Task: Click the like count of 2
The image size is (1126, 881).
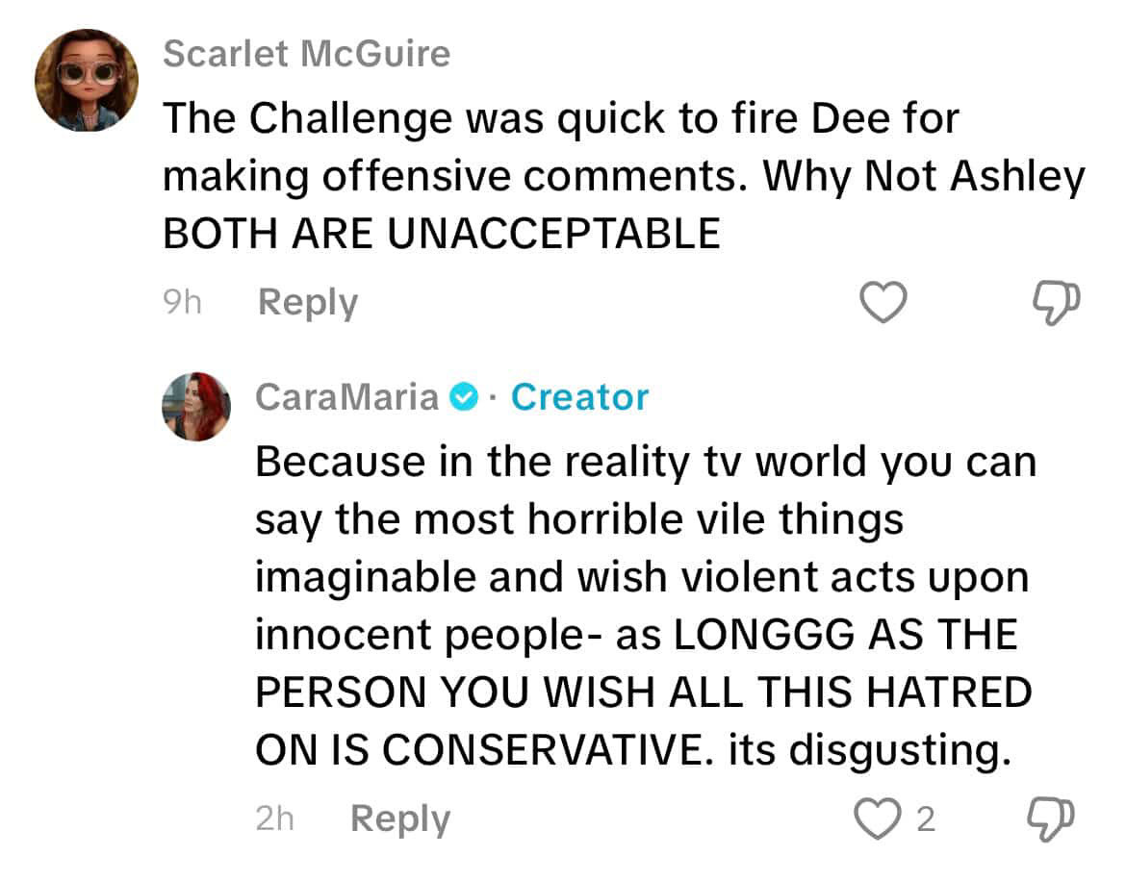Action: point(927,819)
